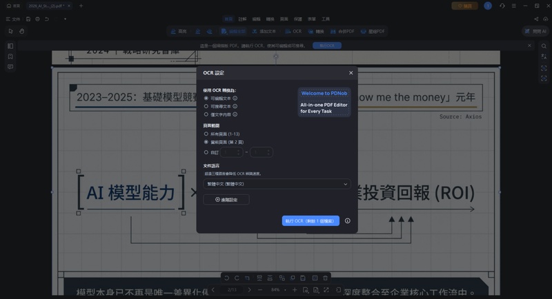Open the File menu
The height and width of the screenshot is (299, 552).
click(x=13, y=19)
